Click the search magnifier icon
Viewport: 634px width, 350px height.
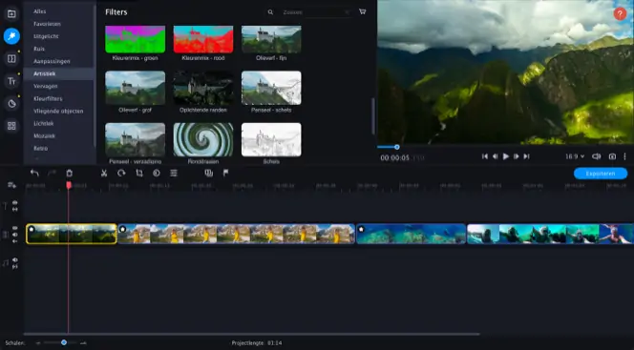pyautogui.click(x=270, y=12)
